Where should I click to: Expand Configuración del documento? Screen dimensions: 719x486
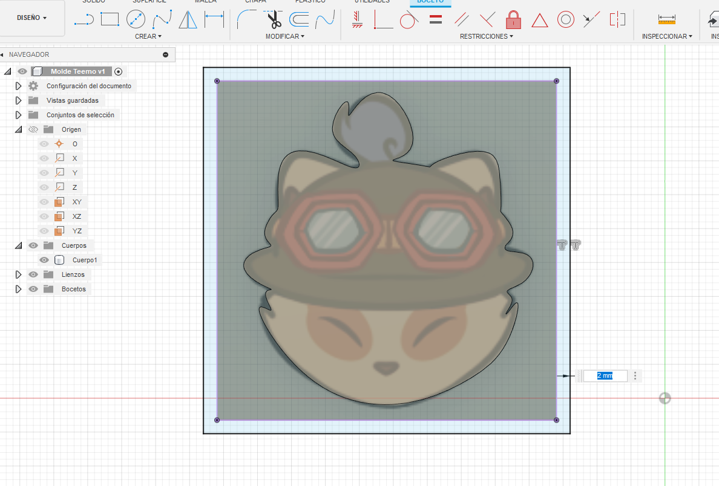click(x=18, y=86)
